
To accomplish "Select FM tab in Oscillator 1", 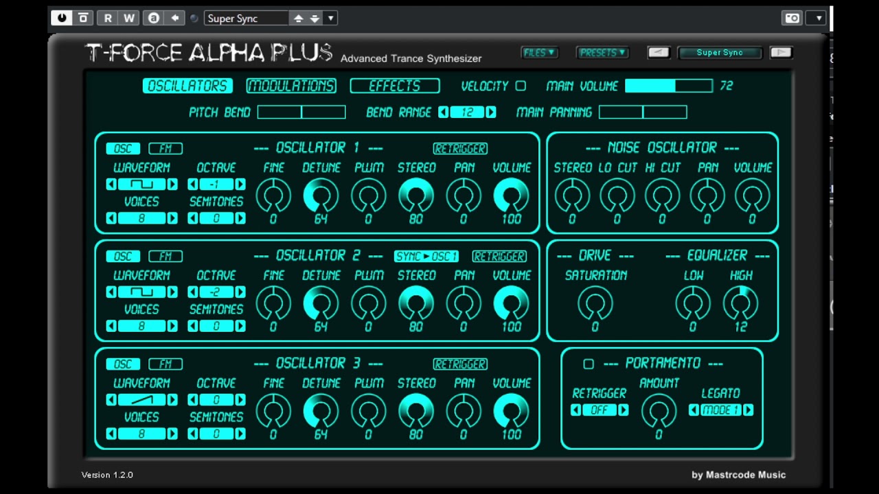I will pyautogui.click(x=165, y=149).
